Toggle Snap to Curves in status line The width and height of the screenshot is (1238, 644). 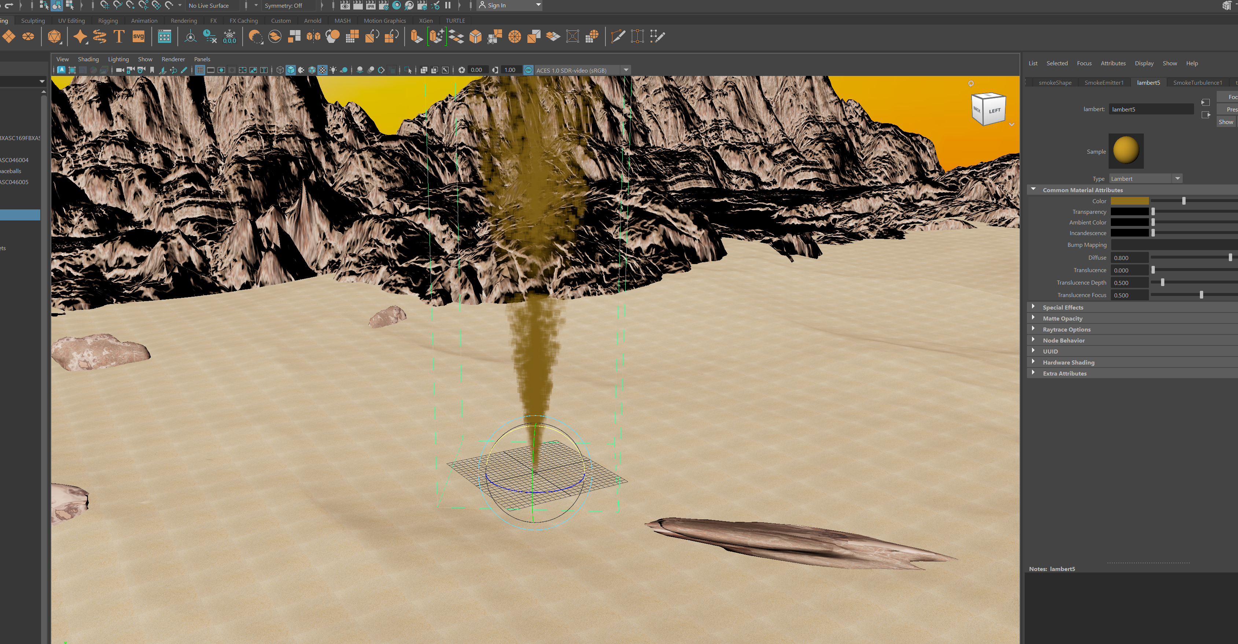(117, 5)
